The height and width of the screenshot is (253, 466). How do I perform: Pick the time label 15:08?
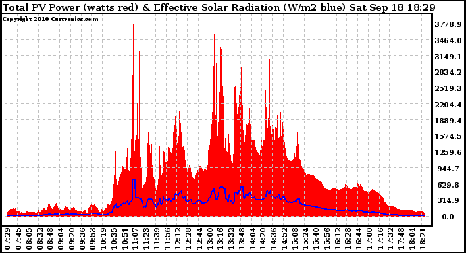click(295, 239)
